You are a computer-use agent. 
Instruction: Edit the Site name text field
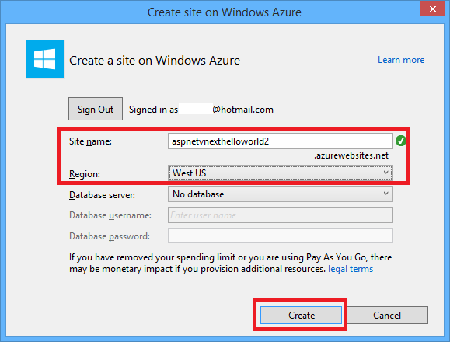click(x=281, y=141)
